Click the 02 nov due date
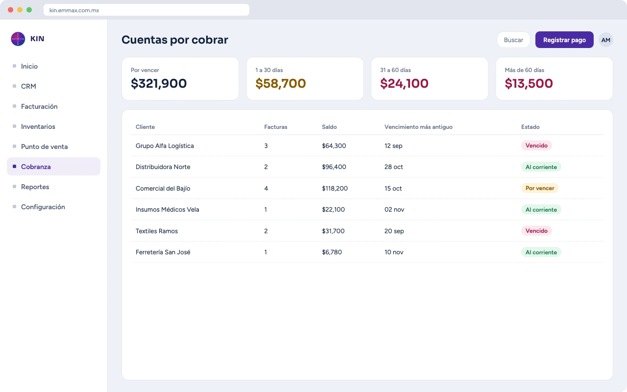Image resolution: width=627 pixels, height=392 pixels. coord(394,210)
